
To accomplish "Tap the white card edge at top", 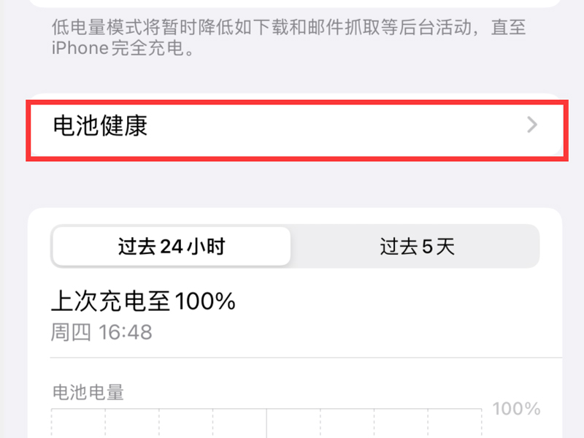I will pos(292,3).
